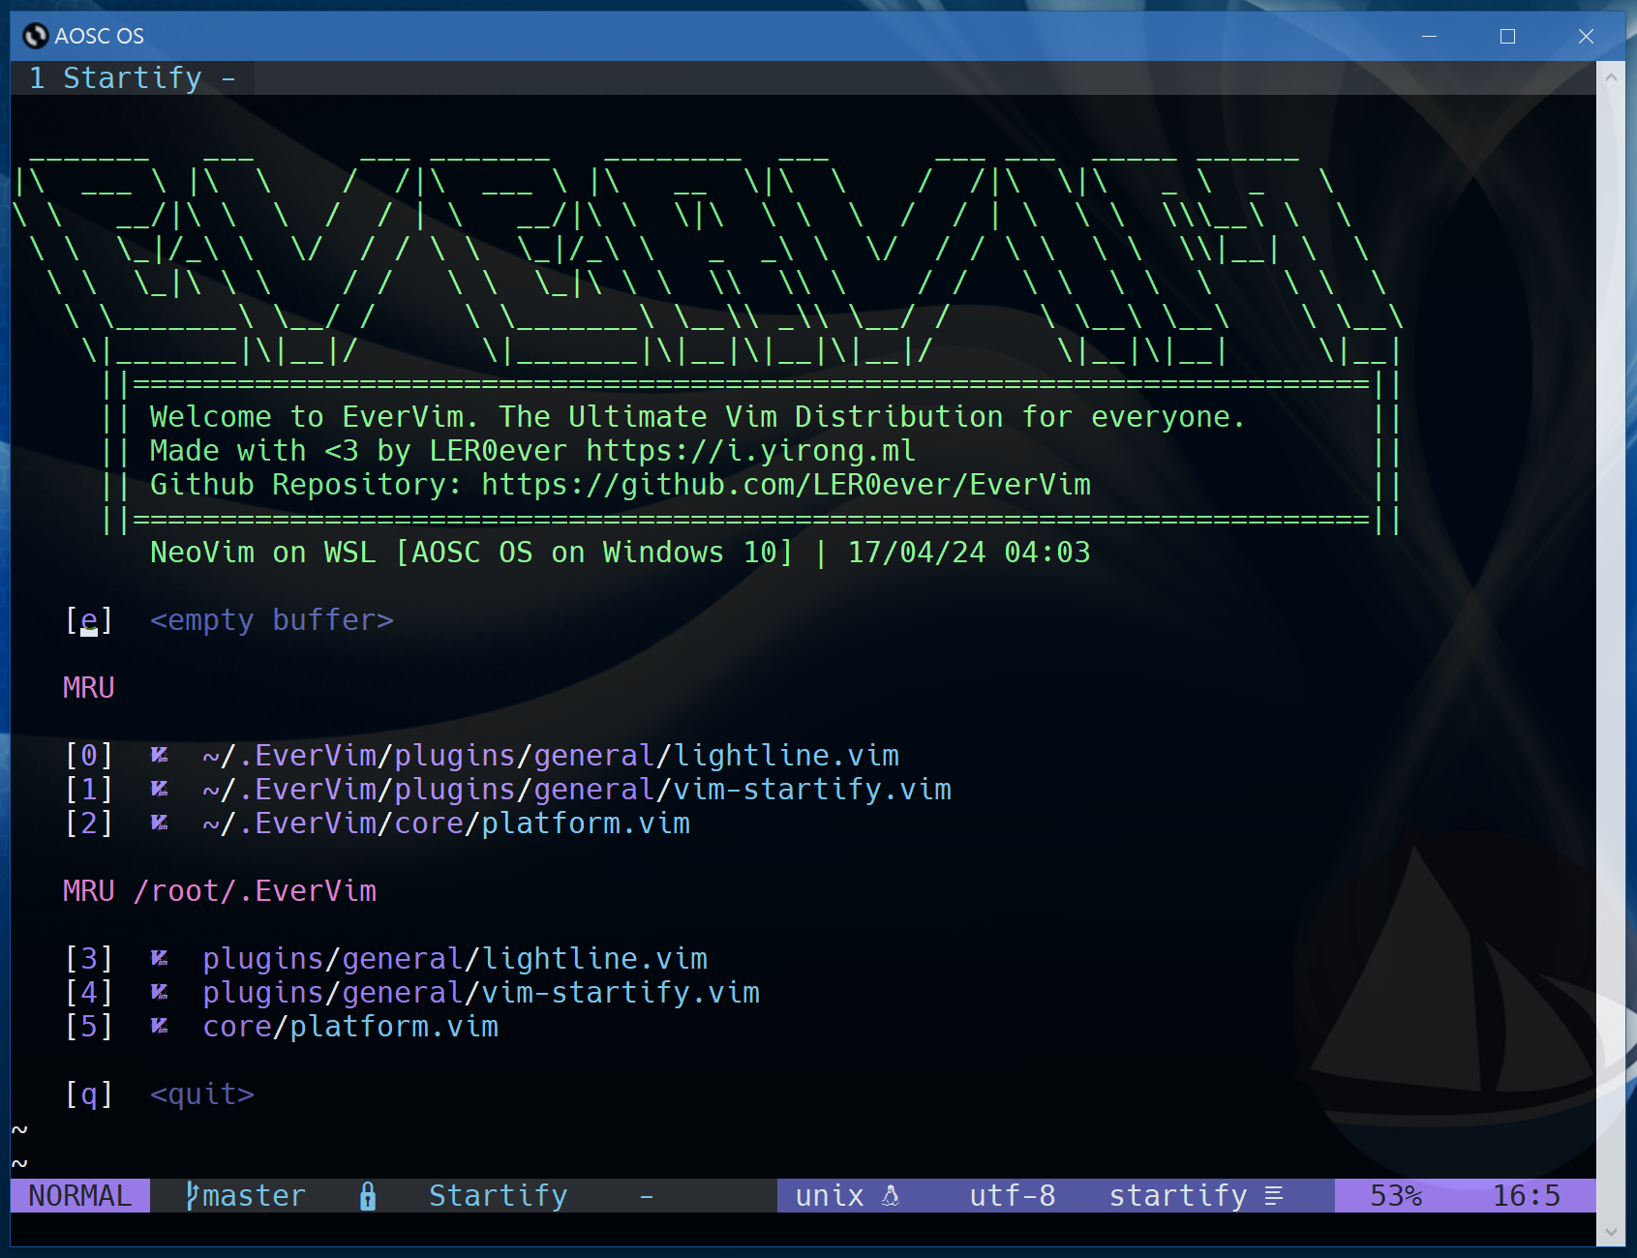Click the vim file icon next to entry [0]
Screen dimensions: 1637x1258
[160, 755]
